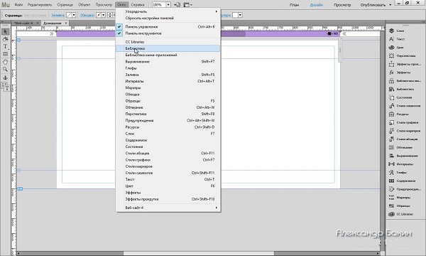Open the 100% zoom level dropdown
The height and width of the screenshot is (256, 426).
point(168,5)
